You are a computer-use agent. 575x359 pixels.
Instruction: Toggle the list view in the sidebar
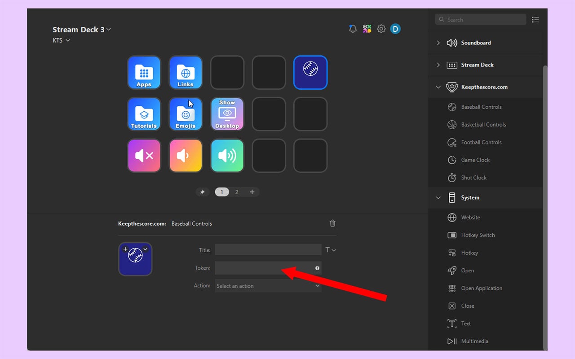535,19
